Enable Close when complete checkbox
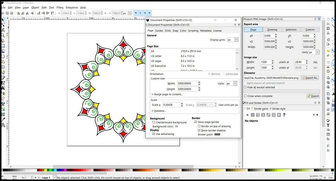The height and width of the screenshot is (181, 336). click(x=246, y=96)
